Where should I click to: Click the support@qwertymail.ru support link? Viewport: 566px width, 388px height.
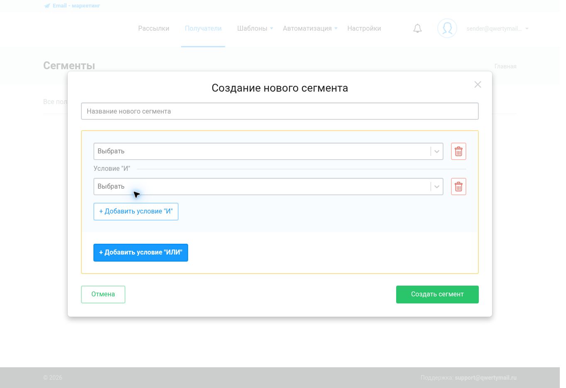pyautogui.click(x=486, y=378)
